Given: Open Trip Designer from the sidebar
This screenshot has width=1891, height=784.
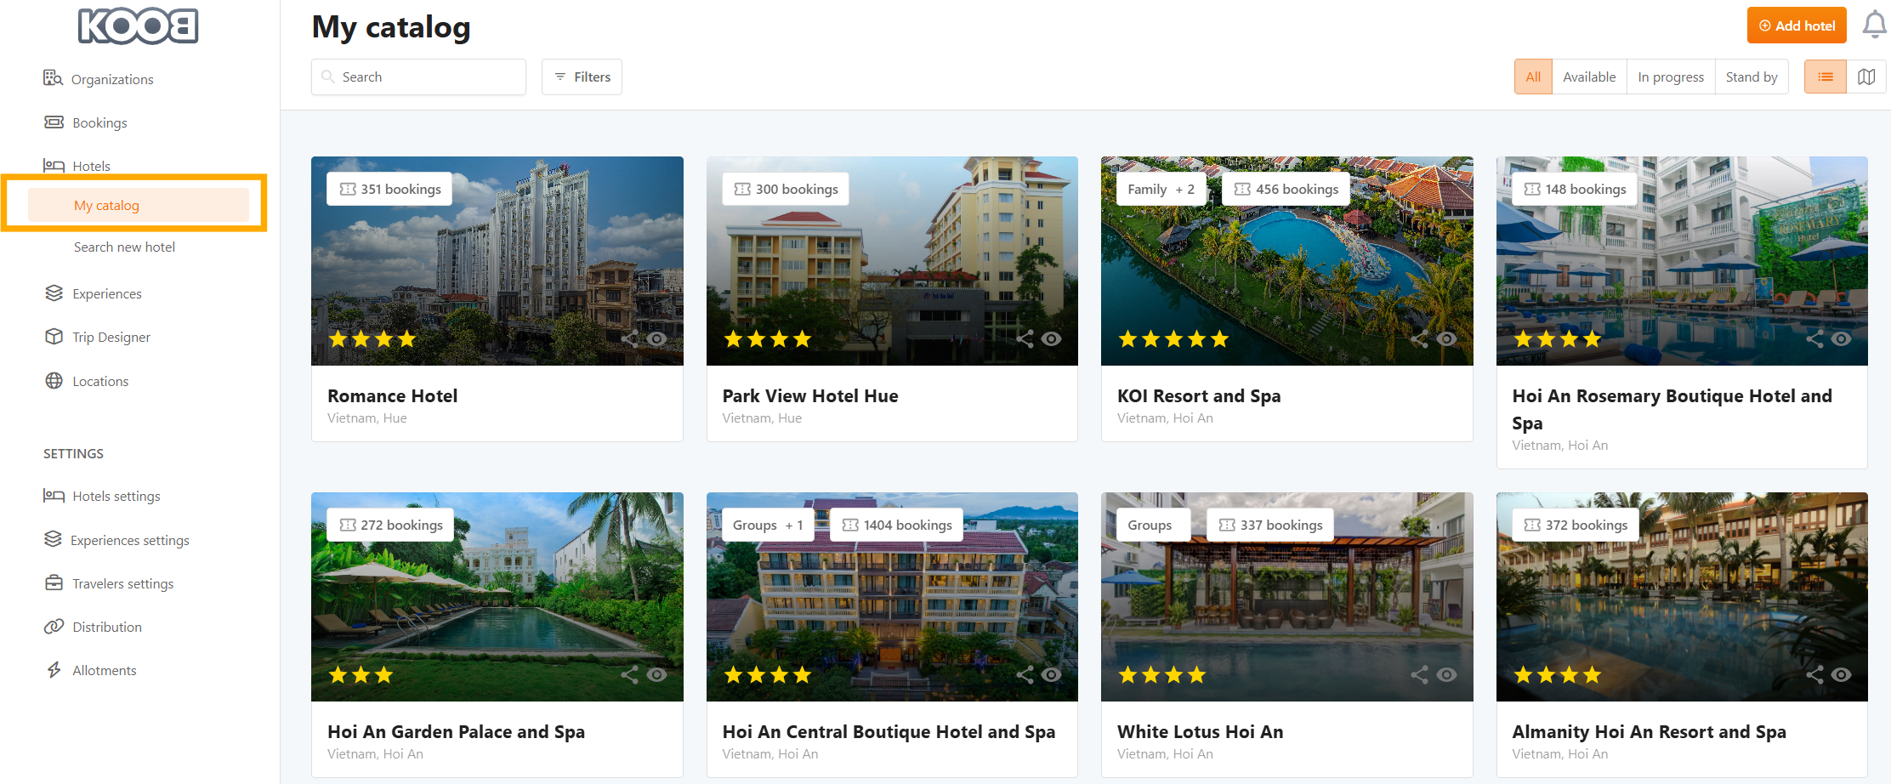Looking at the screenshot, I should click(x=111, y=337).
